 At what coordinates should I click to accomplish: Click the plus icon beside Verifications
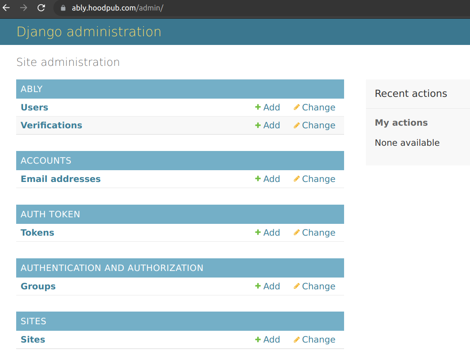258,125
